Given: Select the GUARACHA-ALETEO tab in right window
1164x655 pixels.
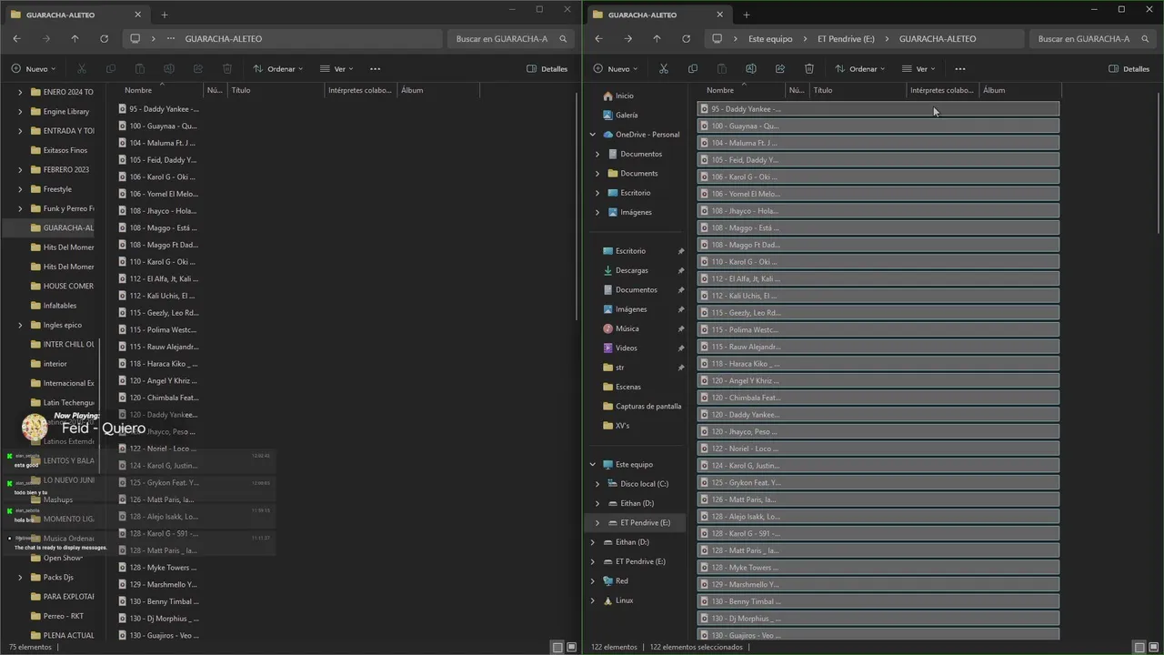Looking at the screenshot, I should 659,15.
